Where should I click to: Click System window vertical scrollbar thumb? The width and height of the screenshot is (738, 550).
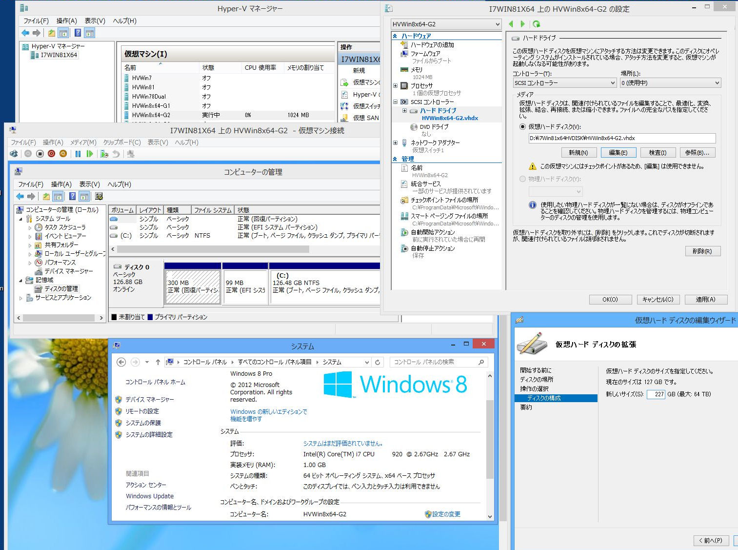pyautogui.click(x=490, y=439)
